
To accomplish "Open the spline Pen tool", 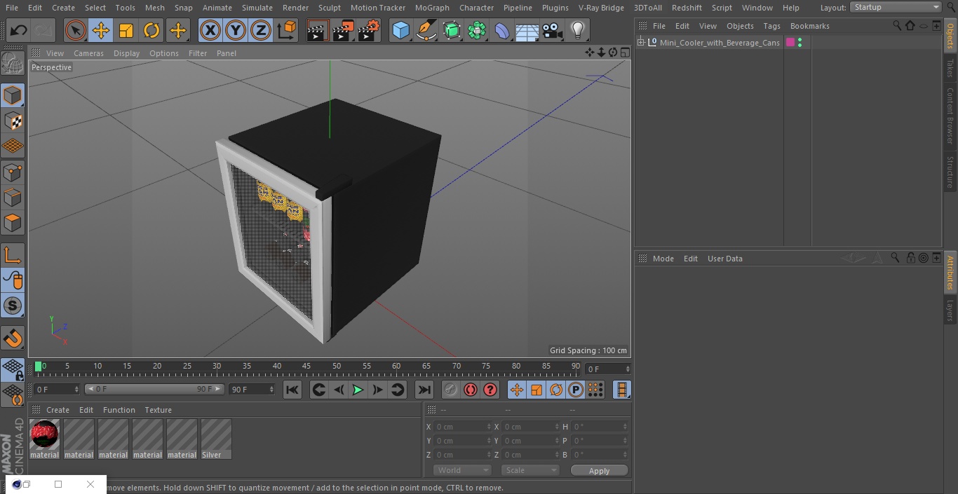I will click(x=426, y=30).
